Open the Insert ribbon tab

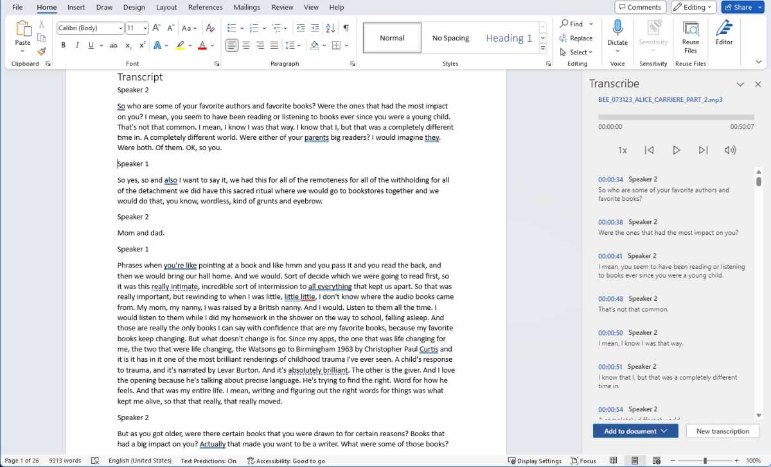coord(76,7)
